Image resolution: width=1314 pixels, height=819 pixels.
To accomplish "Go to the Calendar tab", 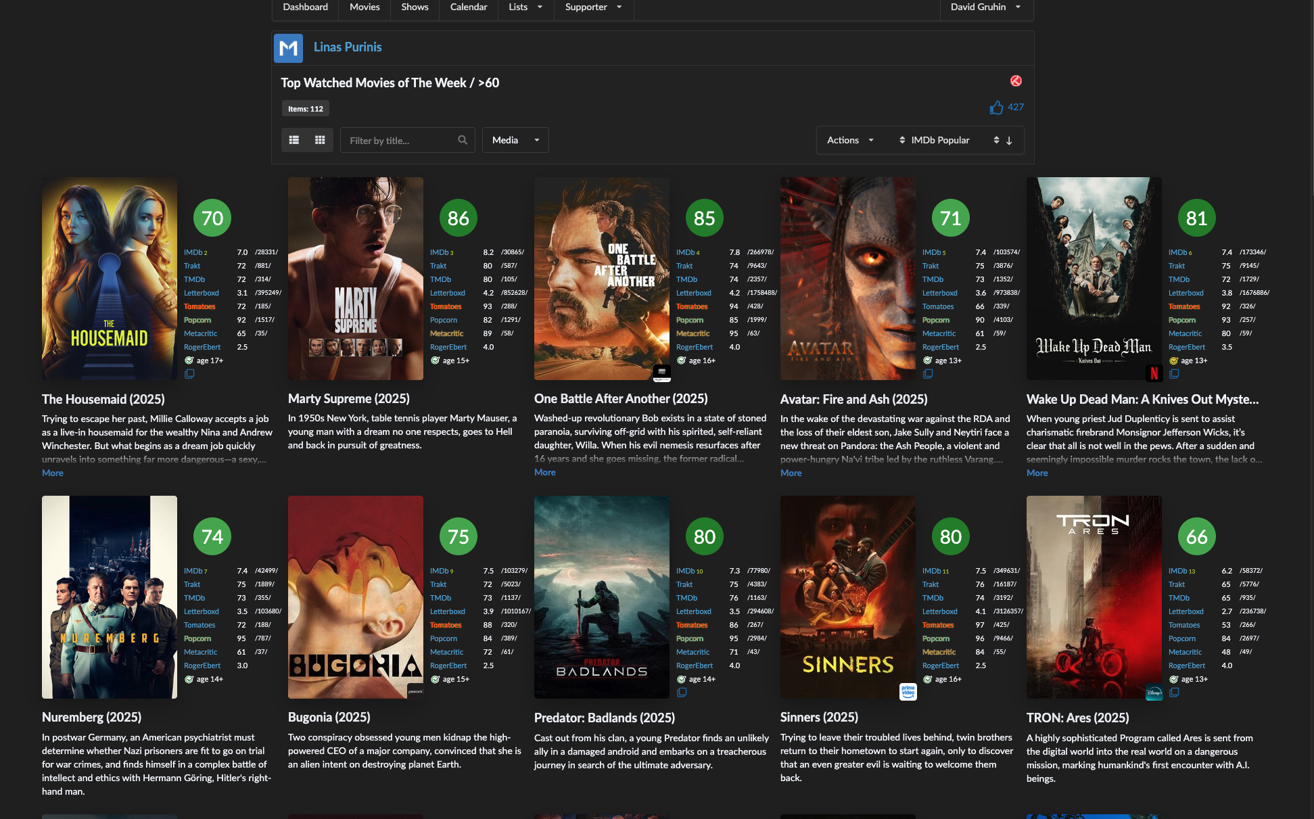I will (x=468, y=7).
